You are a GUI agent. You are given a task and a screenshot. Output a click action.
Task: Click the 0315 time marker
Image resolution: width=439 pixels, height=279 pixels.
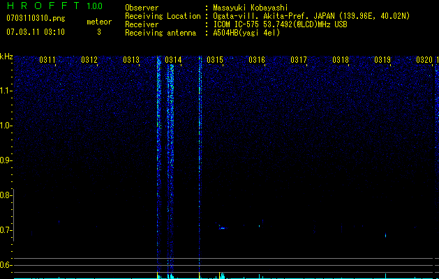[215, 60]
